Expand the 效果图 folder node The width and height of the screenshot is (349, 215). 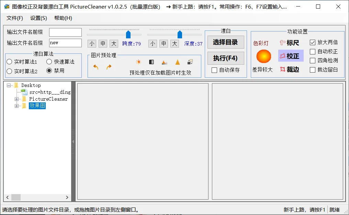[17, 106]
